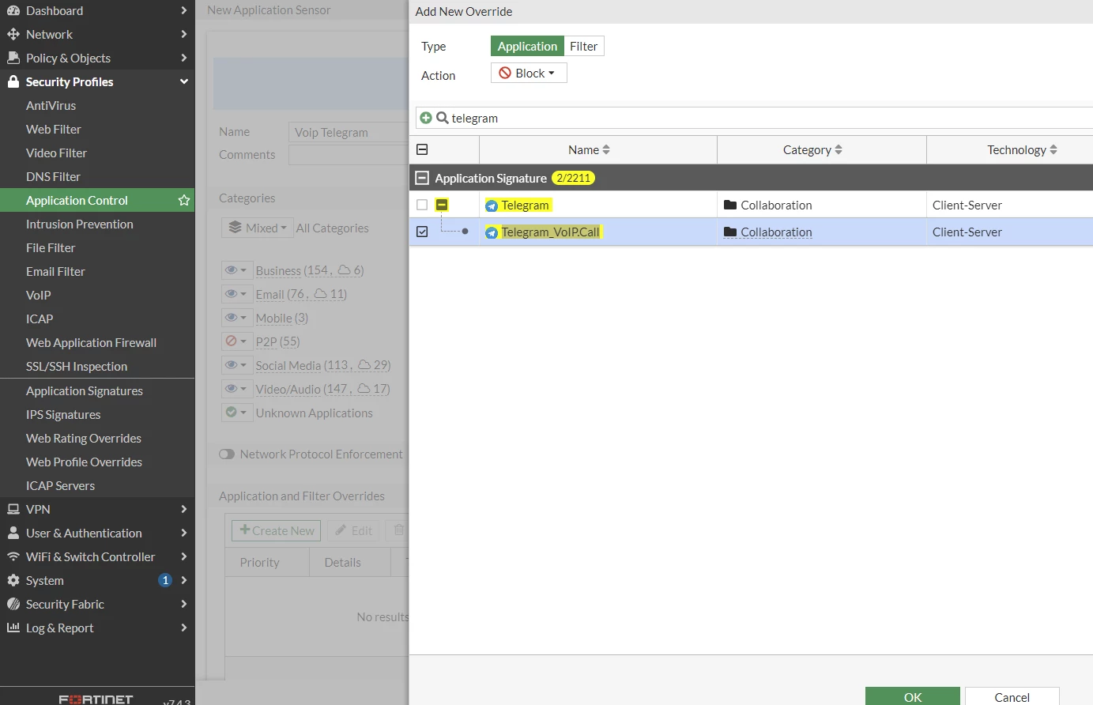Sort the table by Name column
1093x705 pixels.
(590, 150)
